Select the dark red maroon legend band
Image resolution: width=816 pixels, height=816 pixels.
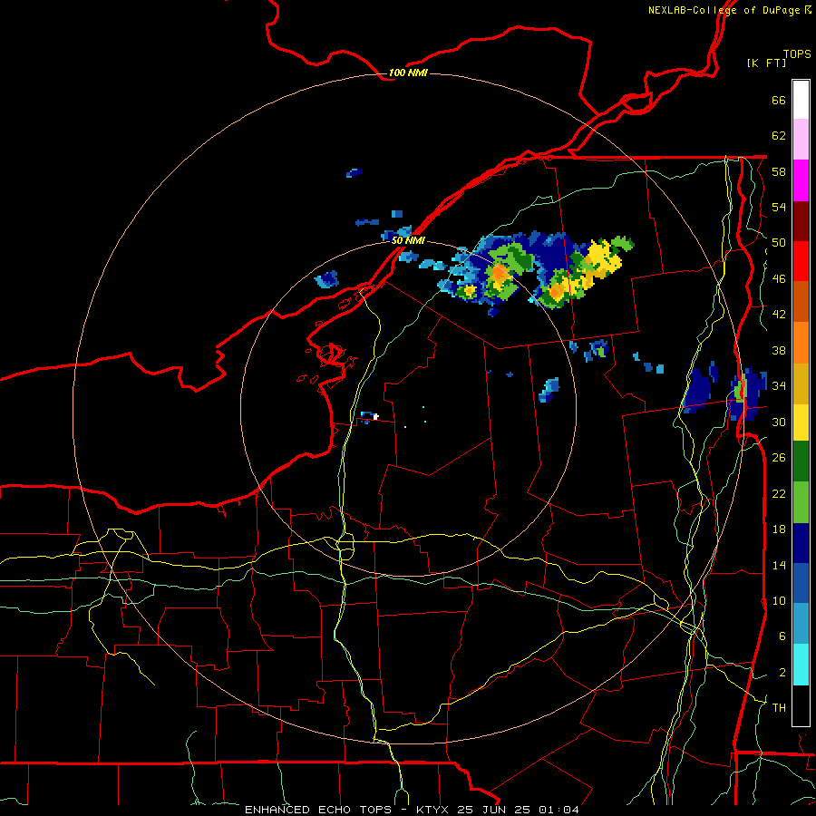tap(801, 220)
